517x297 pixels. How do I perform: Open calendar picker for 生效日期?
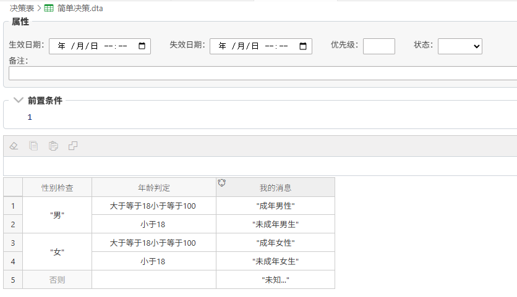tap(142, 46)
